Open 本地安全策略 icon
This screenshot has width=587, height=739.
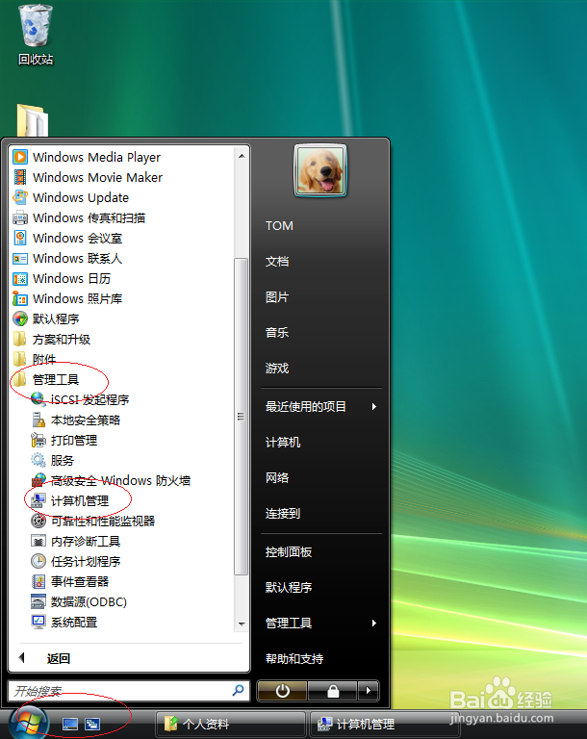(x=38, y=420)
